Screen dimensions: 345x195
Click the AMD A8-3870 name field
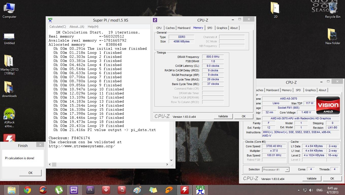(288, 99)
